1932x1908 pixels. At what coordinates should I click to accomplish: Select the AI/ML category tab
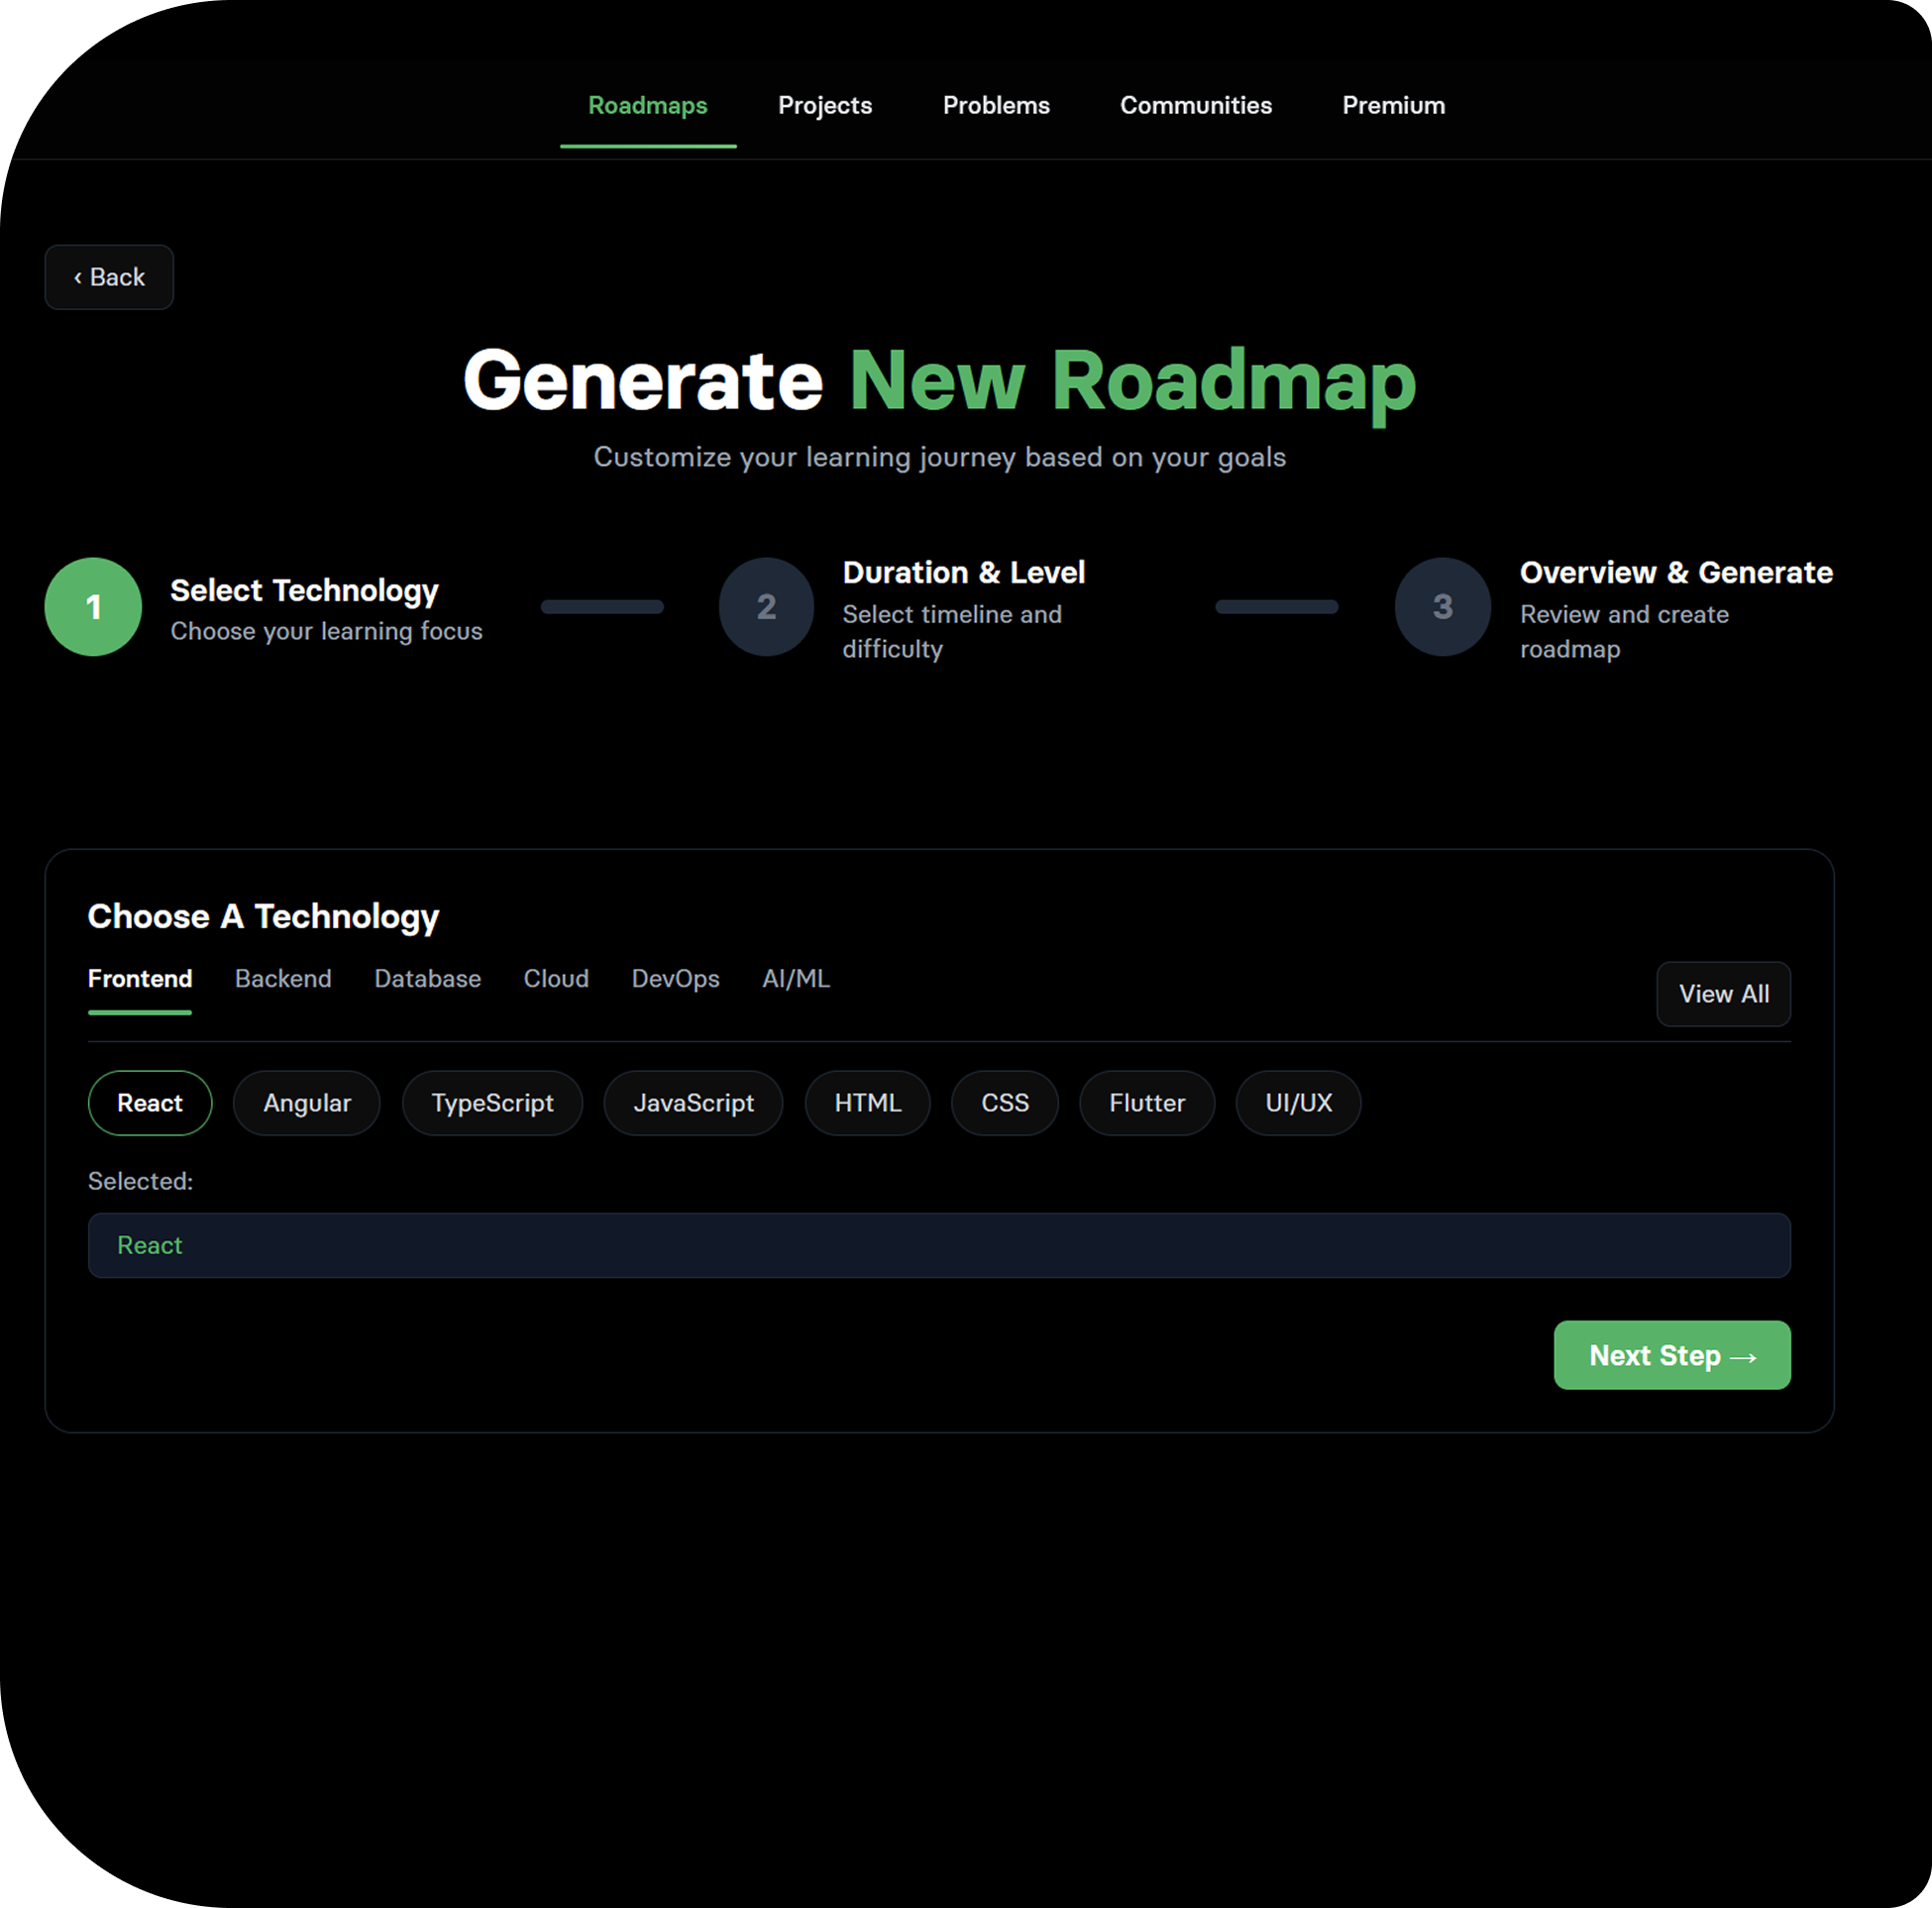tap(795, 978)
